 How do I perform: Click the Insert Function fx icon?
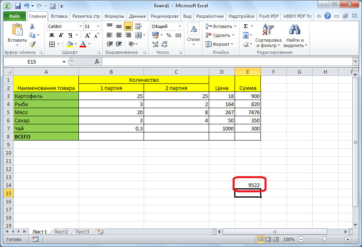coord(97,62)
